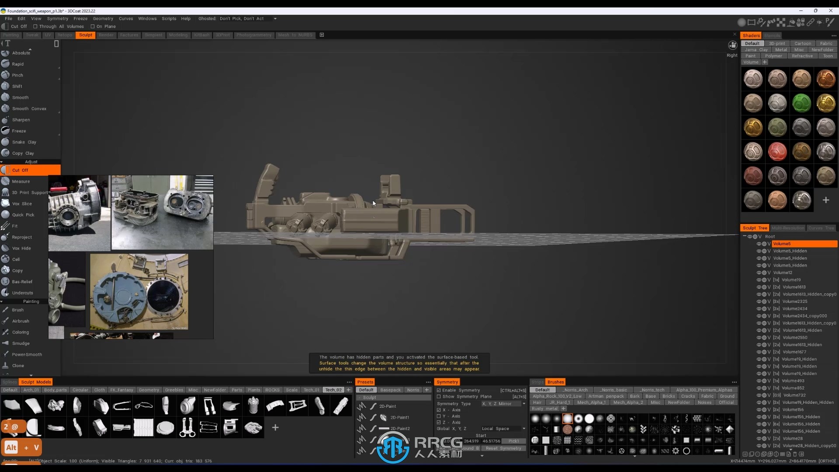Switch to the Multi-Resolution tab
Image resolution: width=839 pixels, height=472 pixels.
(787, 228)
